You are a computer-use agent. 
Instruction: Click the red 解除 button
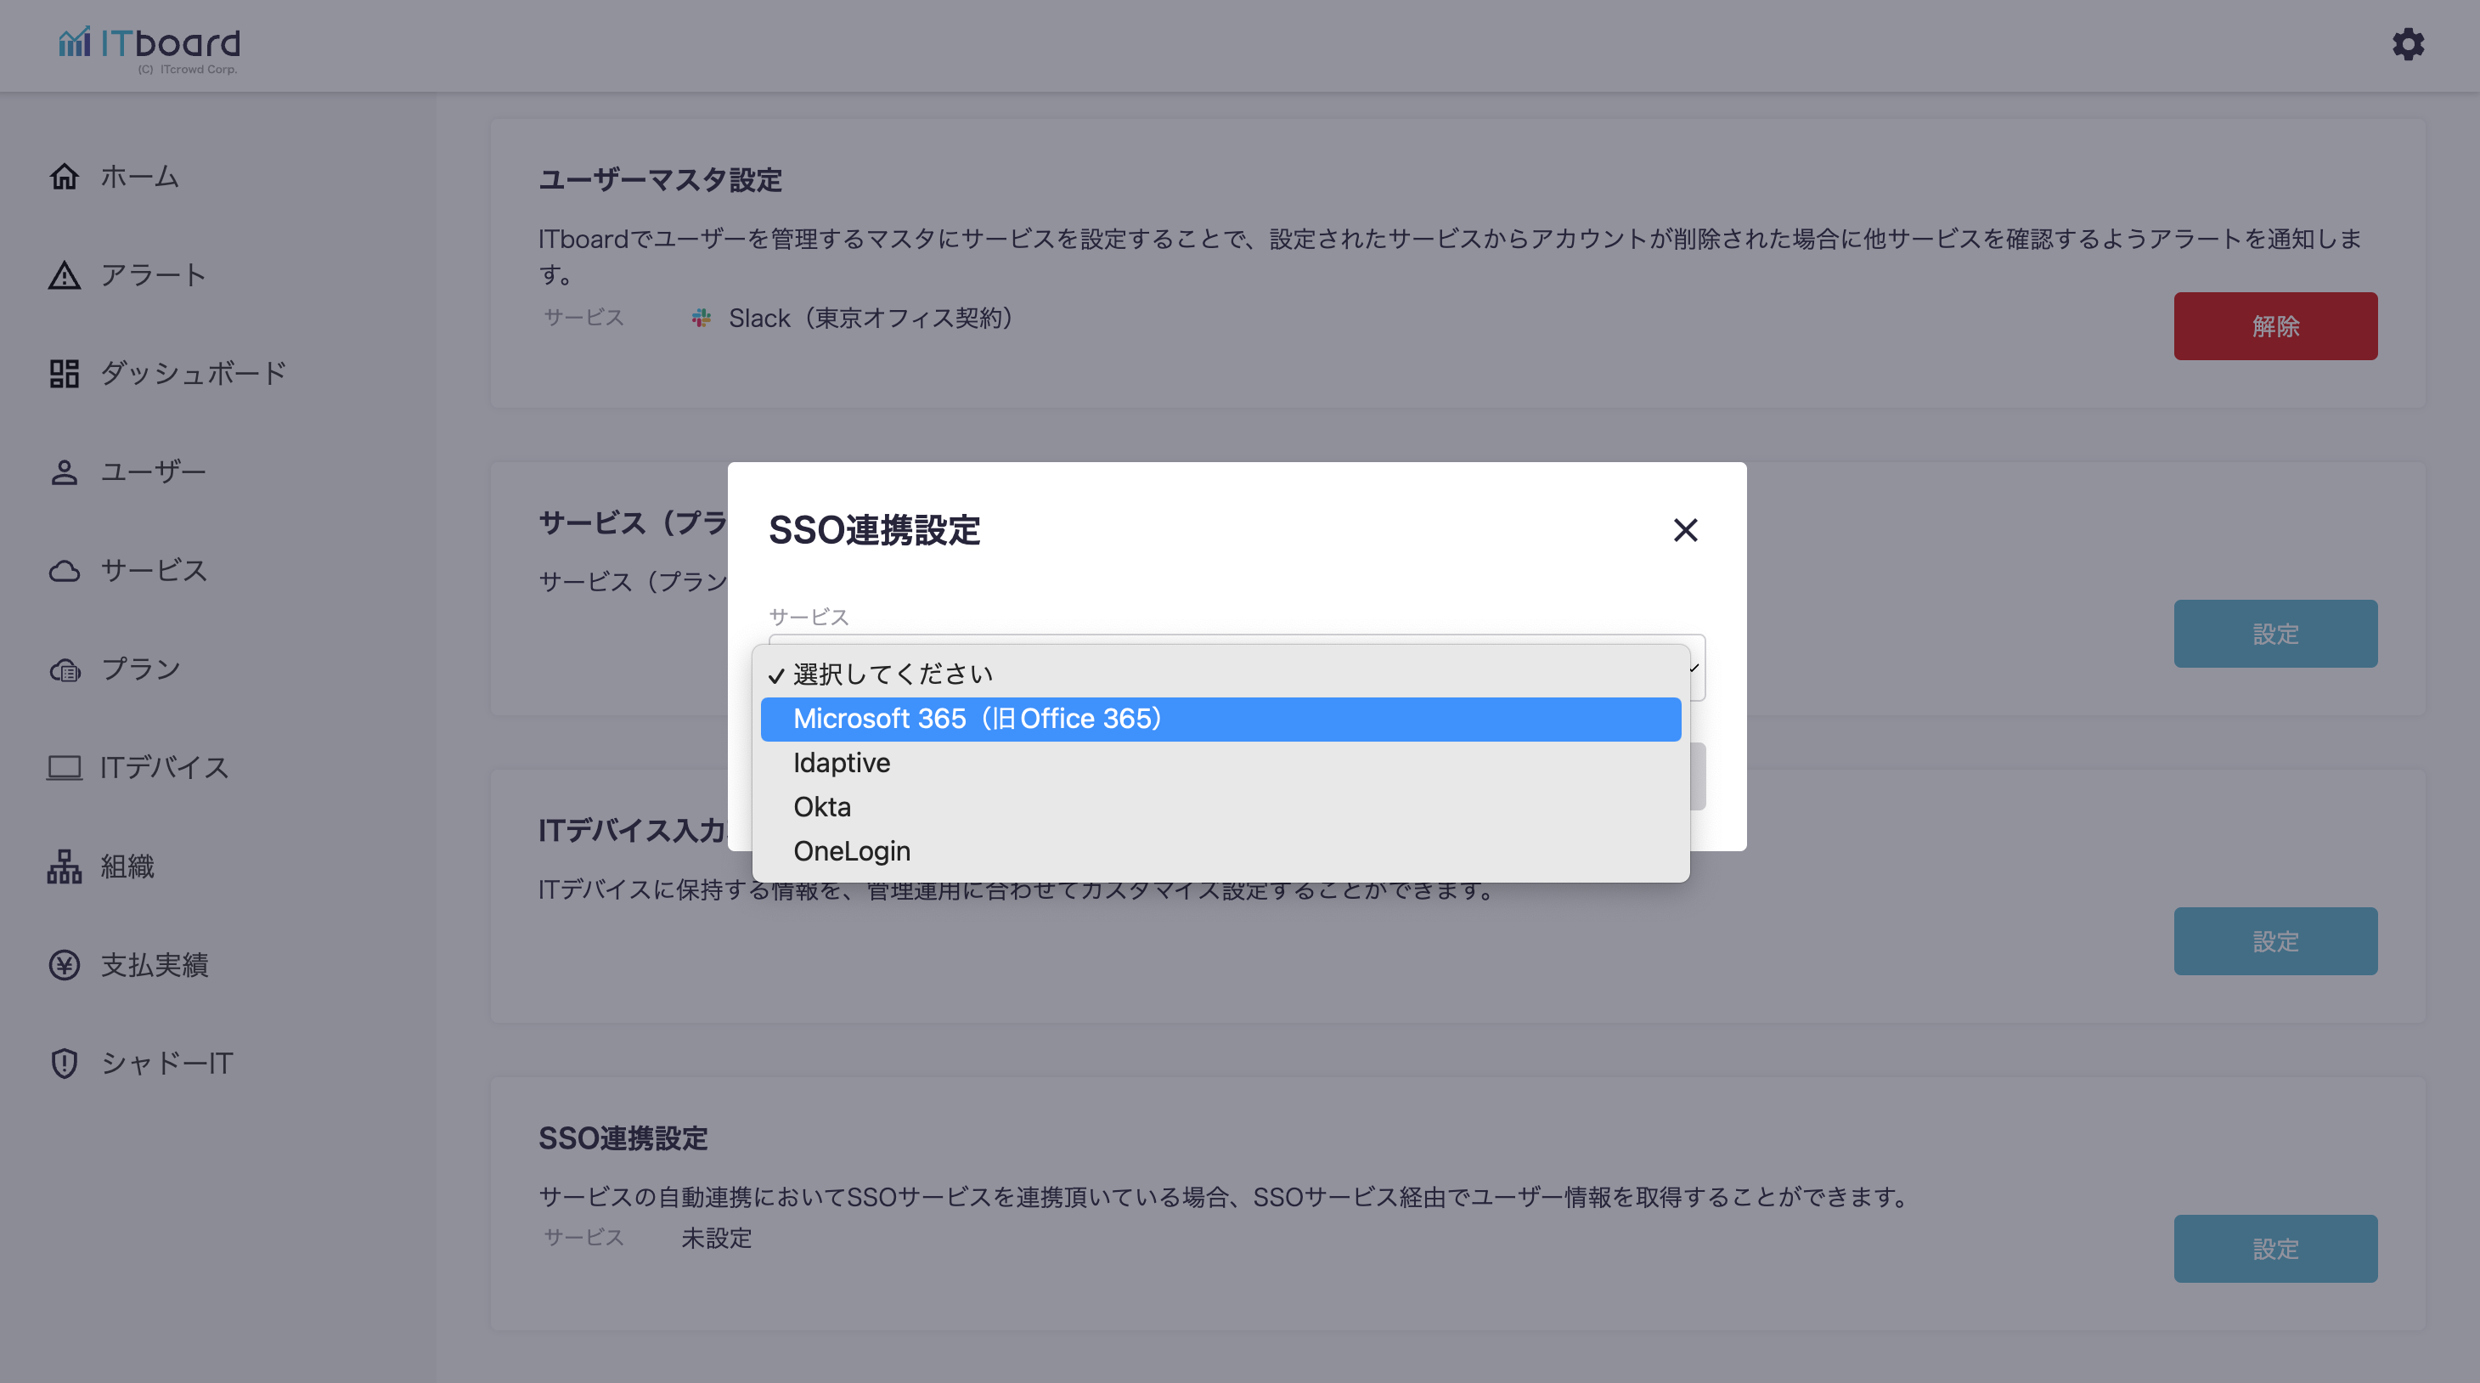pyautogui.click(x=2274, y=326)
